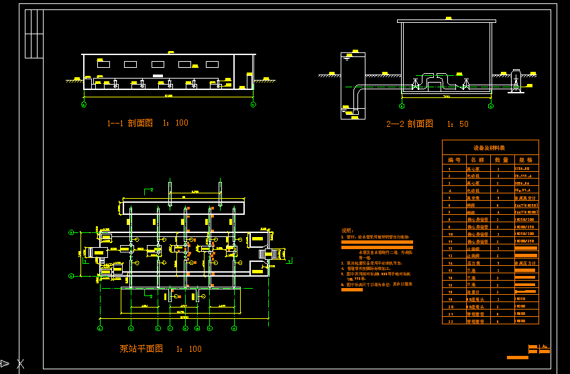Click the 规格 column header in table
The height and width of the screenshot is (374, 570).
click(525, 160)
